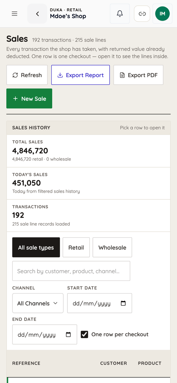Open the hamburger navigation menu

coord(15,14)
